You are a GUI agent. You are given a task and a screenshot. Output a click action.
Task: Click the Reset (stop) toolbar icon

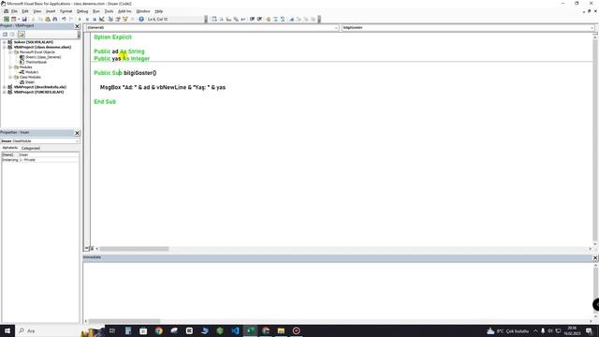pyautogui.click(x=95, y=19)
